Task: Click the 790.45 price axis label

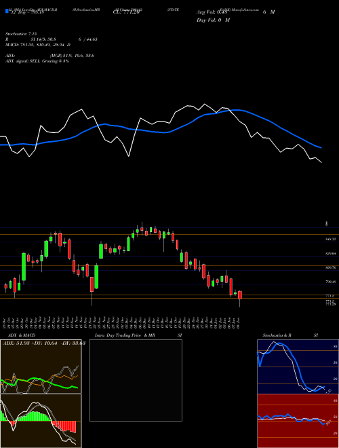Action: [331, 282]
